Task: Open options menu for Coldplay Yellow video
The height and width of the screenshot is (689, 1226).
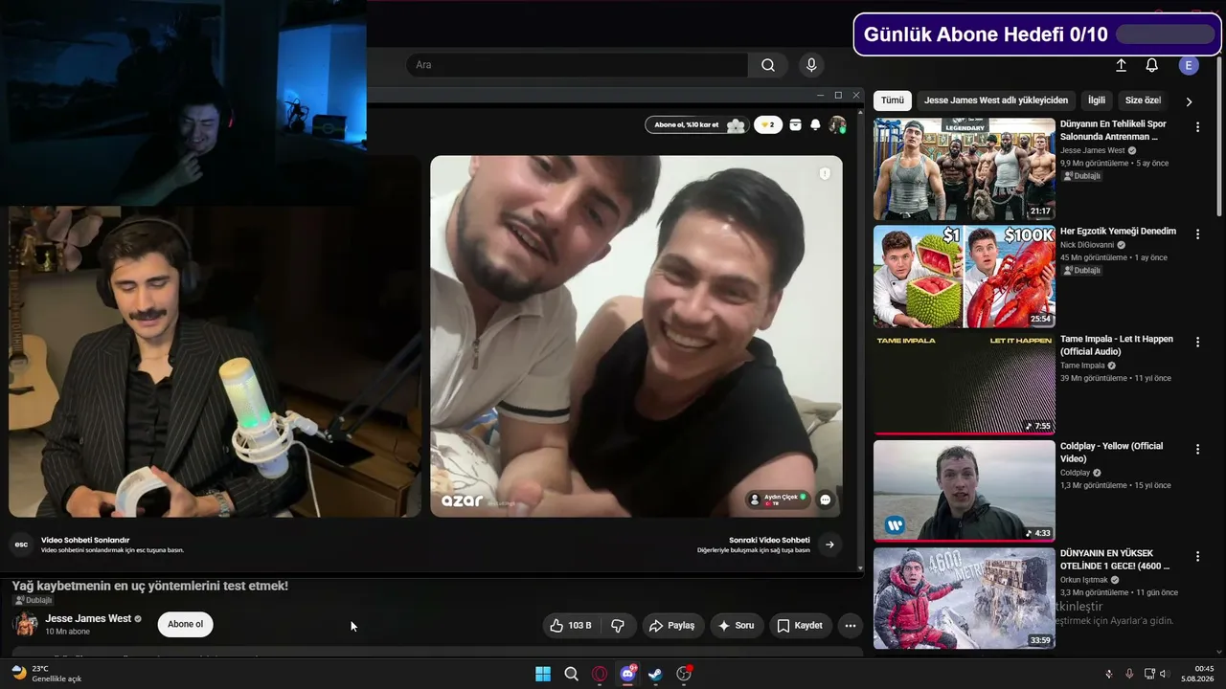Action: 1197,449
